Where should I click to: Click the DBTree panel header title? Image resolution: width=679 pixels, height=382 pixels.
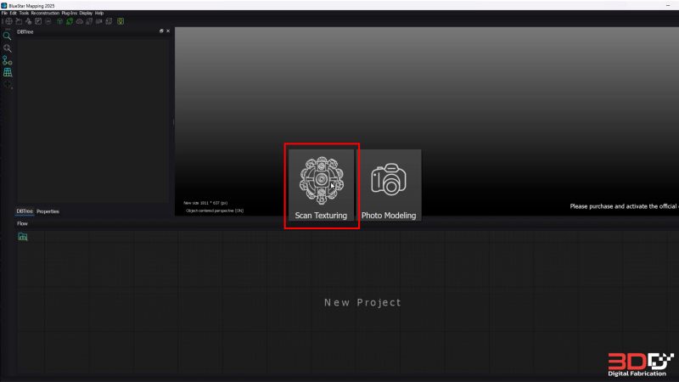tap(25, 31)
